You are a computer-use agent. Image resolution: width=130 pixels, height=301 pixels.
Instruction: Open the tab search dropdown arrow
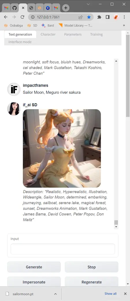click(x=88, y=4)
